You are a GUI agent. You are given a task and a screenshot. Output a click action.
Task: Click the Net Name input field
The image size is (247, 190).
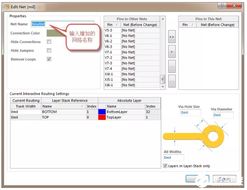click(x=62, y=24)
